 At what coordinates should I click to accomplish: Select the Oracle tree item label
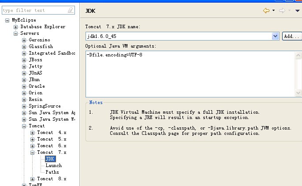(37, 86)
